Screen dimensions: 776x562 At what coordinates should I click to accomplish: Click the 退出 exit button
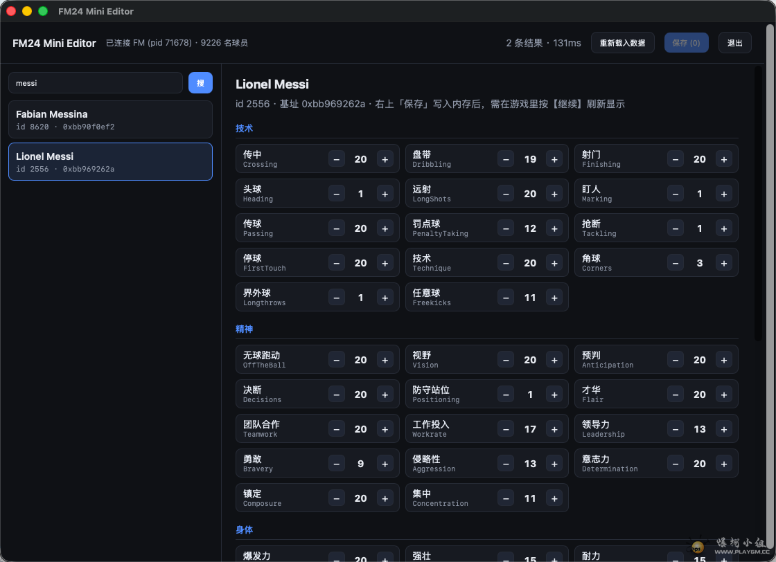[x=735, y=43]
